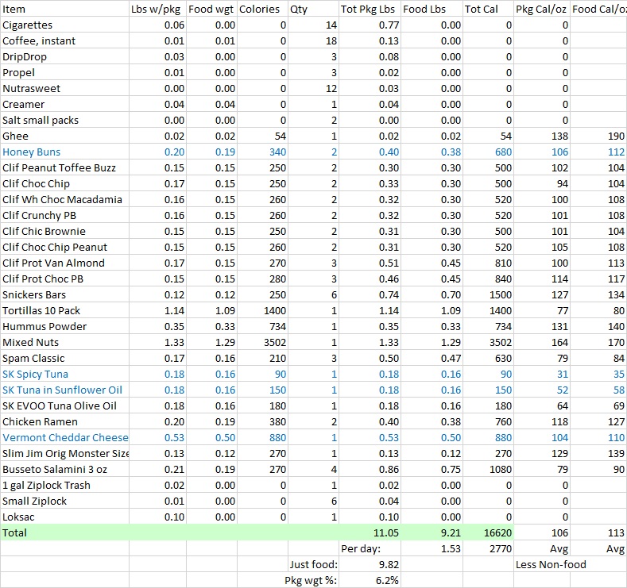The width and height of the screenshot is (627, 588).
Task: Click the Pkg Cal/oz column header
Action: click(x=540, y=10)
